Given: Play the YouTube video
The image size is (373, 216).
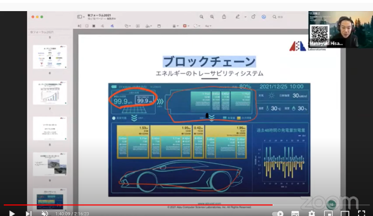Looking at the screenshot, I should (x=12, y=213).
